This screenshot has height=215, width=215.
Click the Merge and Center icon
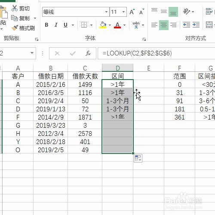(x=209, y=25)
